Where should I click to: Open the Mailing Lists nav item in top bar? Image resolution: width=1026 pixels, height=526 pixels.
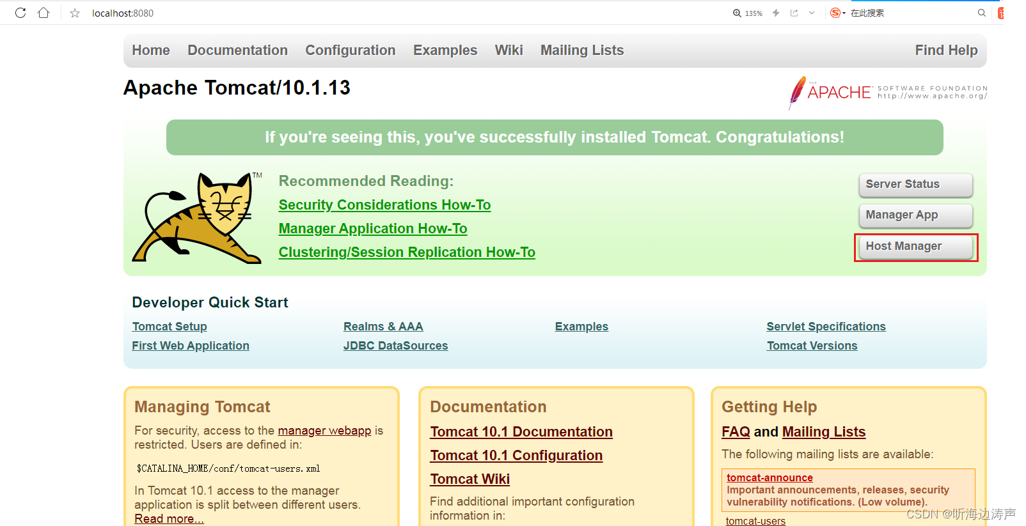[581, 50]
